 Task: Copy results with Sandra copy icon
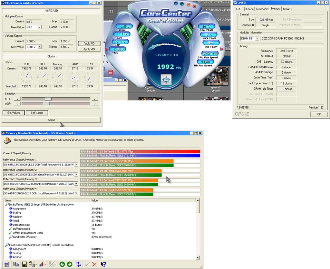pos(16,264)
